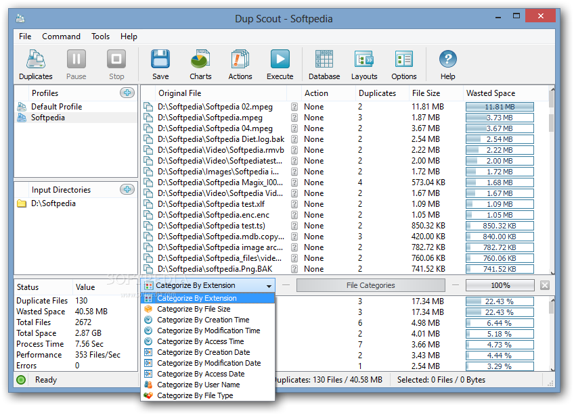Select Categorize By User Name
574x415 pixels.
(x=208, y=385)
